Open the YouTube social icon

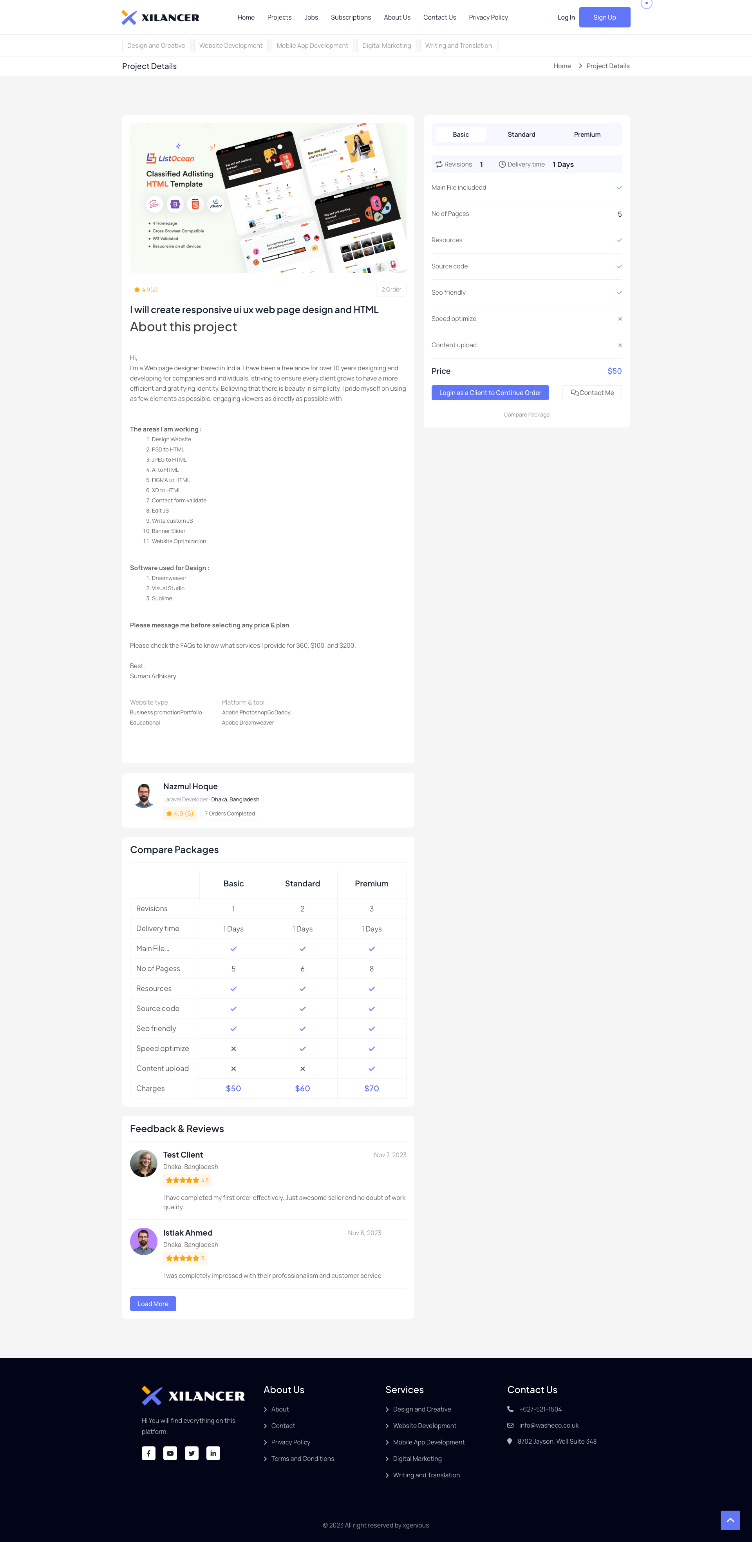pyautogui.click(x=170, y=1453)
